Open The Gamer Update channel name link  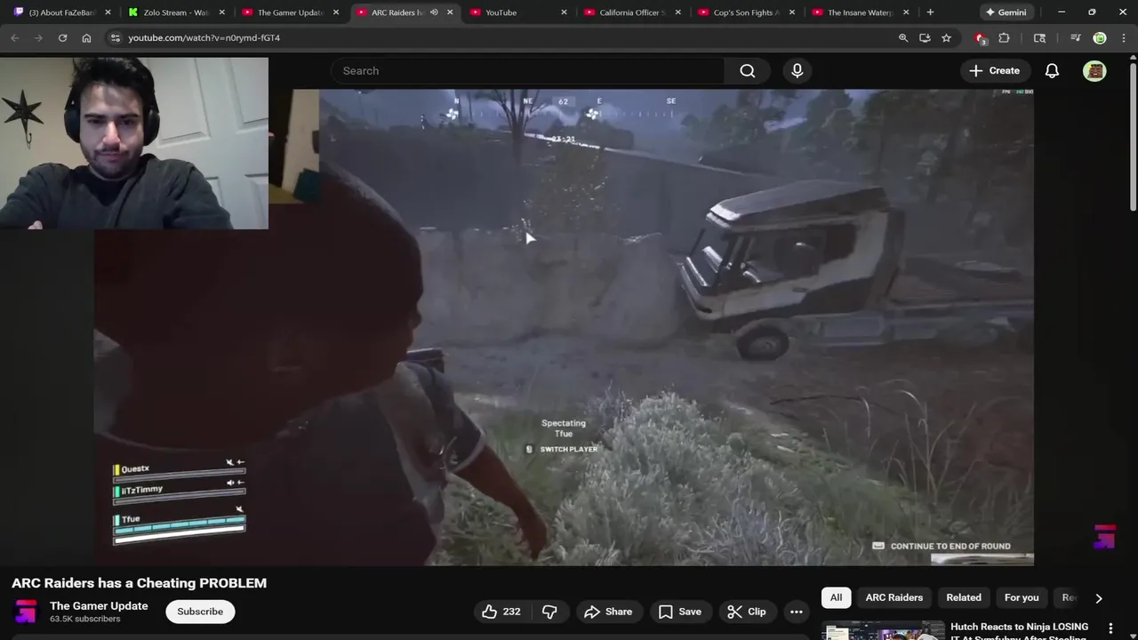click(x=99, y=606)
